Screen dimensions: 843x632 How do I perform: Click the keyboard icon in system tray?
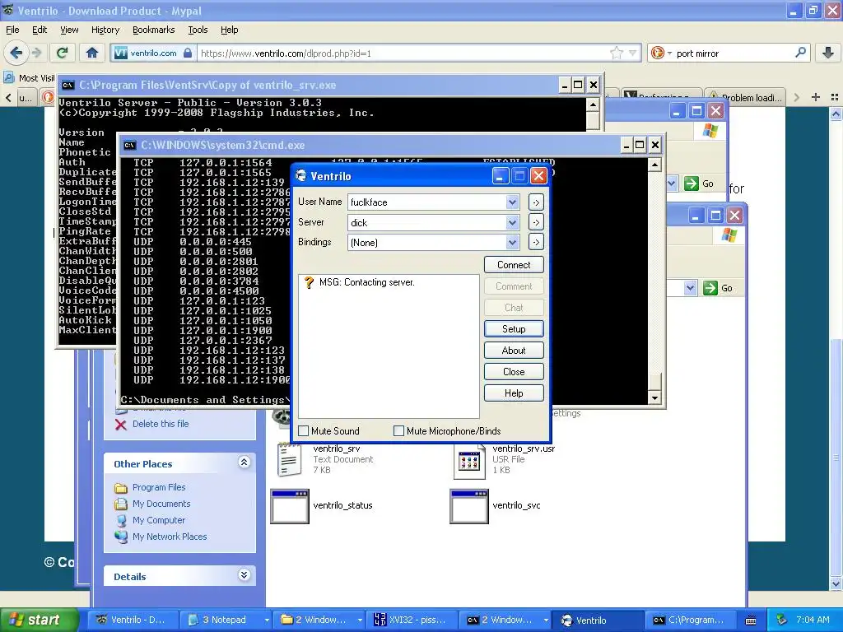[x=751, y=620]
